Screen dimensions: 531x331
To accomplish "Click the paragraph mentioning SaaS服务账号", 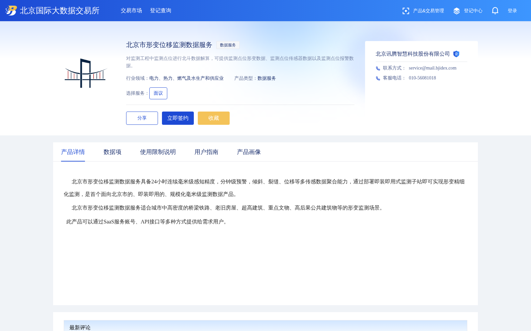I will point(147,222).
